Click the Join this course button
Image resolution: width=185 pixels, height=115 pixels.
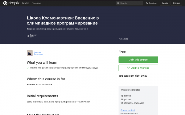click(138, 59)
